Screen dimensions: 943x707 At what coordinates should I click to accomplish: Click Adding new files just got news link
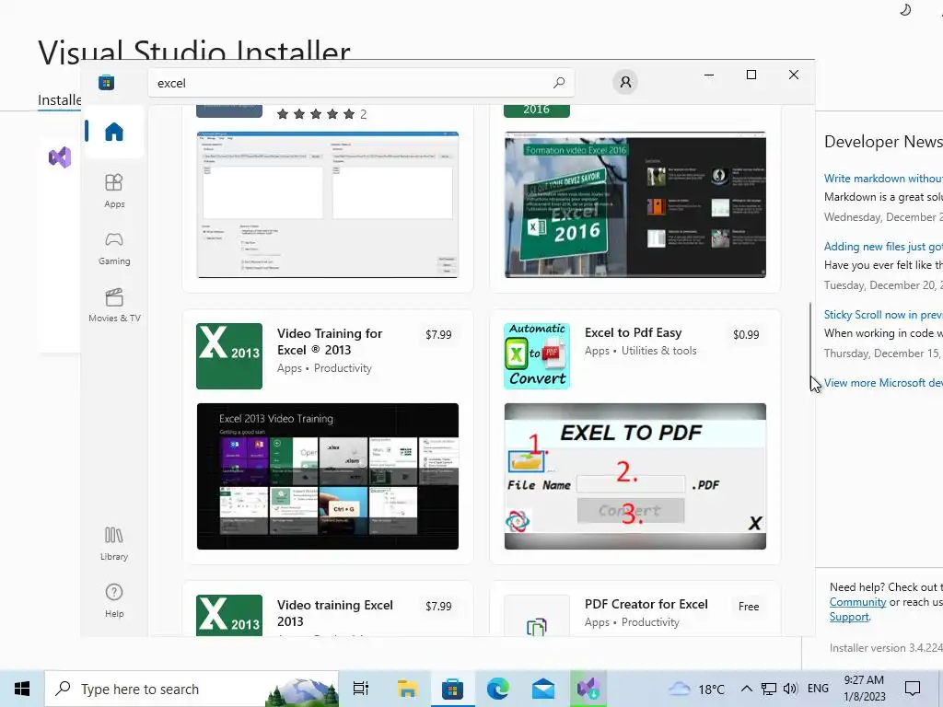pos(883,247)
